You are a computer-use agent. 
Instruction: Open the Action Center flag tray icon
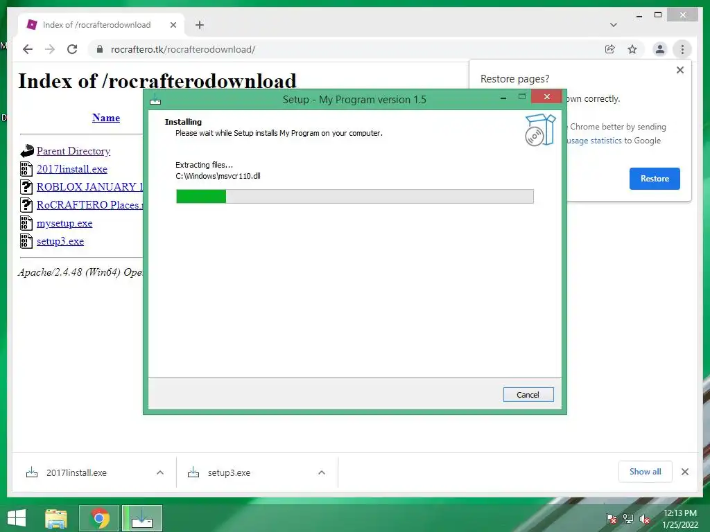[611, 518]
